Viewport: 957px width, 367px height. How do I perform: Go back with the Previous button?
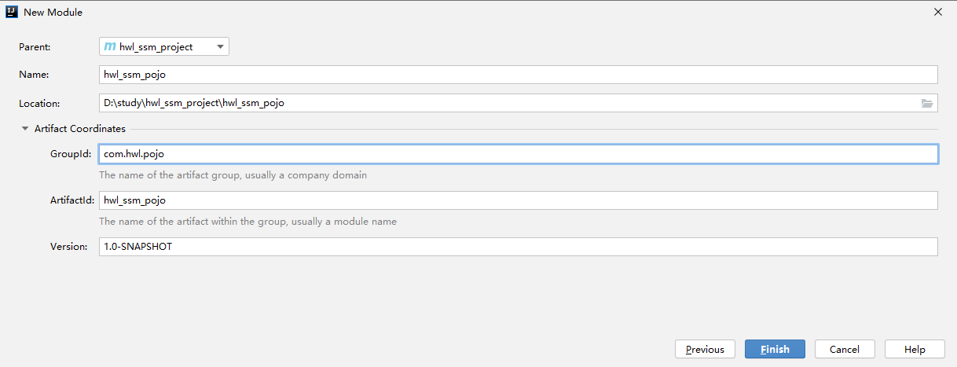point(705,349)
